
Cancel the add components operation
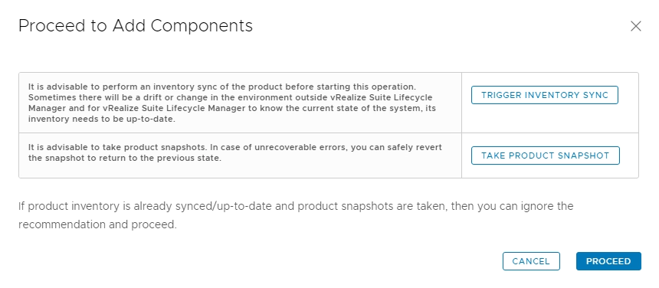click(531, 261)
